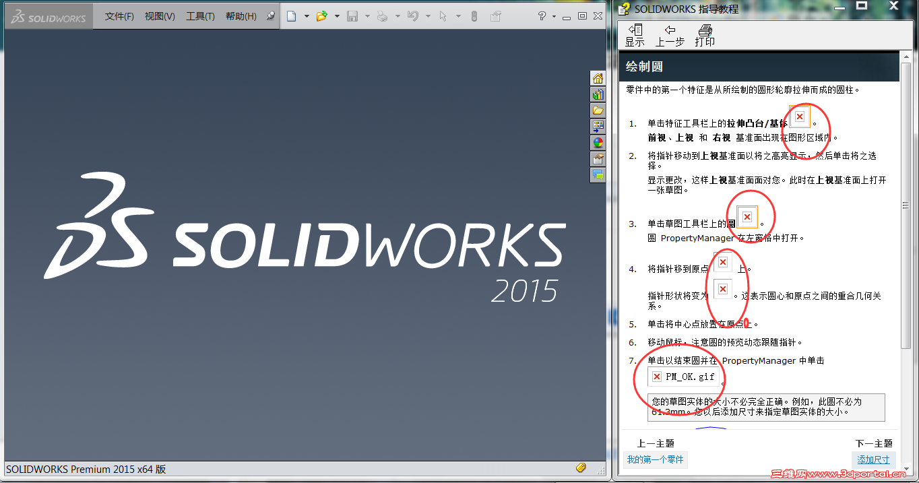Open the 添加尺寸 next topic link
919x483 pixels.
873,460
